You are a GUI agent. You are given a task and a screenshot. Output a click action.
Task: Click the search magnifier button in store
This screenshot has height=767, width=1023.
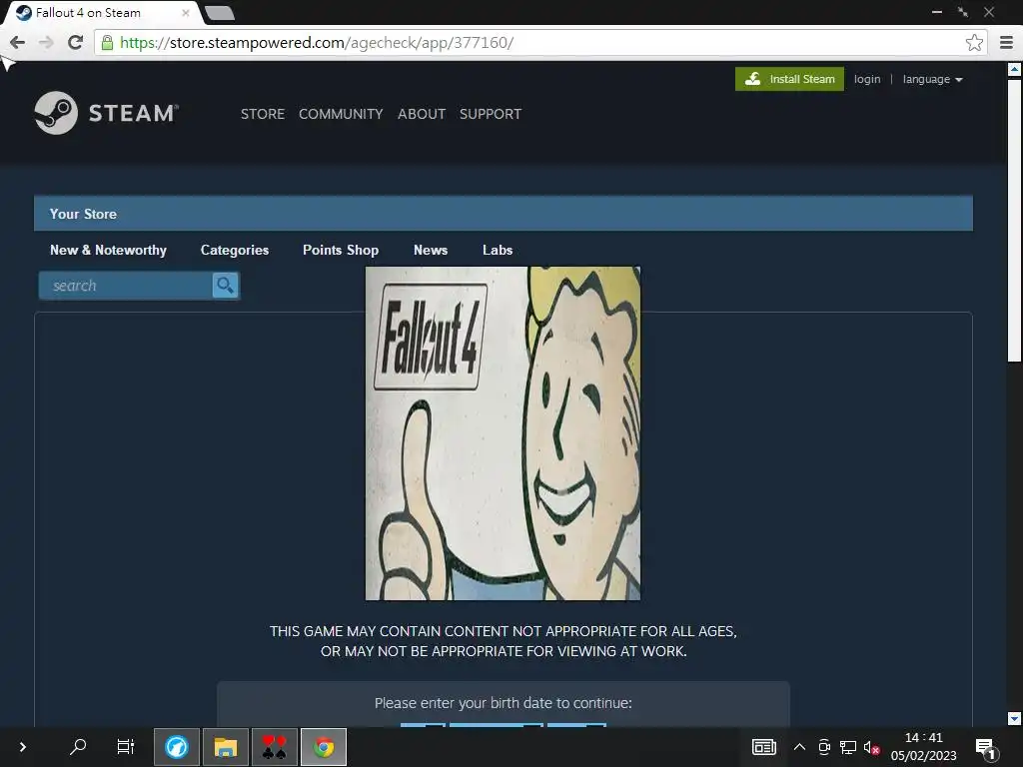point(225,285)
